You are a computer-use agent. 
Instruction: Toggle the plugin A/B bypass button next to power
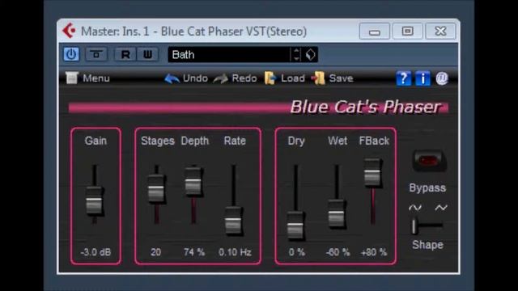pyautogui.click(x=96, y=54)
